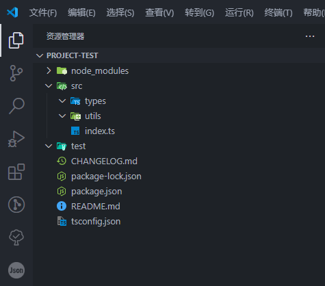Open the tsconfig.json file
The image size is (325, 286).
[96, 222]
